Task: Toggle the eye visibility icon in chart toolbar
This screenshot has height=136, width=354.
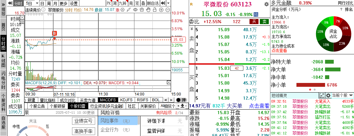Action: pyautogui.click(x=135, y=10)
